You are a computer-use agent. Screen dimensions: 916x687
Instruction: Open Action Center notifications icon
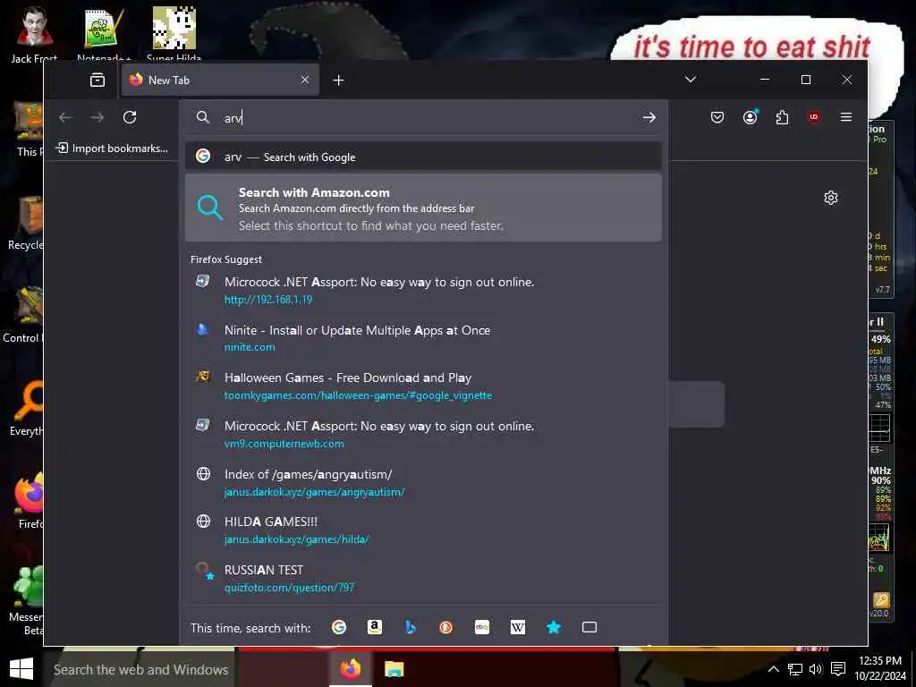(837, 669)
